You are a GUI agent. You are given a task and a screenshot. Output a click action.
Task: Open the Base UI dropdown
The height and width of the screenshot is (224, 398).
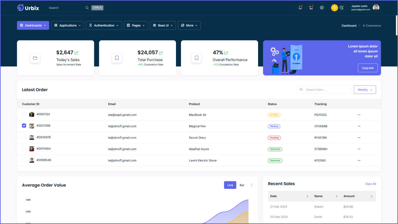pos(163,25)
